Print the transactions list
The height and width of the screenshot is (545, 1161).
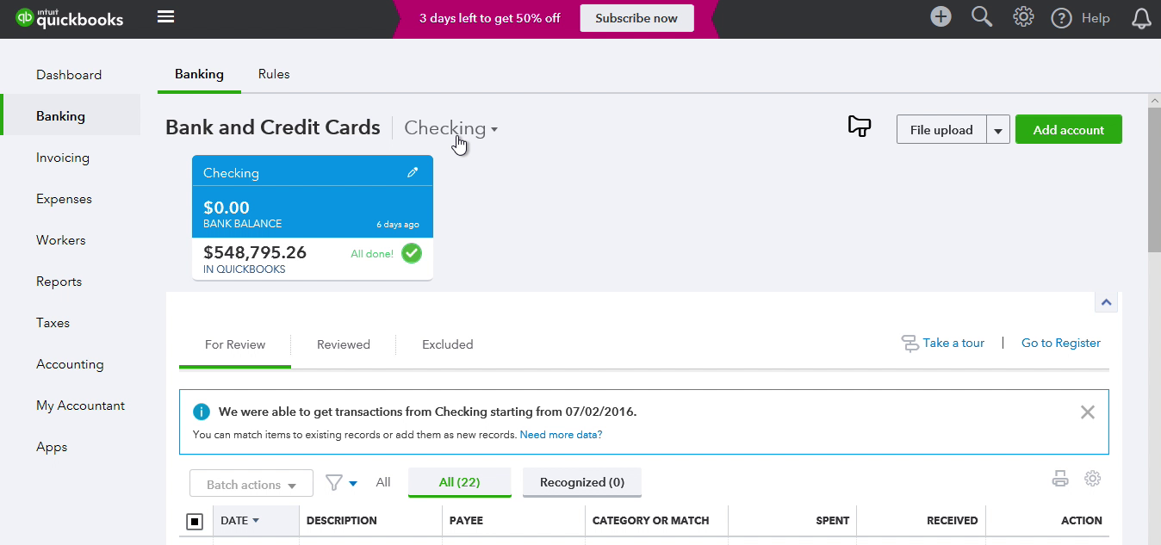tap(1060, 479)
